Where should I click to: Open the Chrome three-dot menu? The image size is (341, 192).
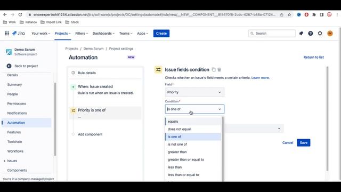(x=337, y=14)
